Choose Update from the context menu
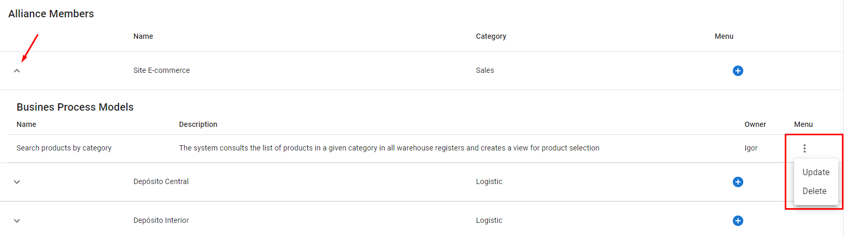 pos(816,172)
